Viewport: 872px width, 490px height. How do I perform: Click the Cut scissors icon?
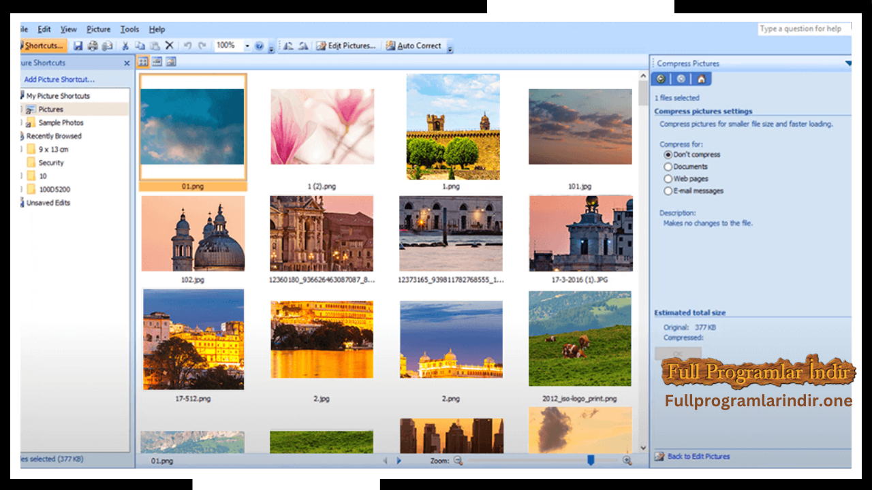(125, 46)
